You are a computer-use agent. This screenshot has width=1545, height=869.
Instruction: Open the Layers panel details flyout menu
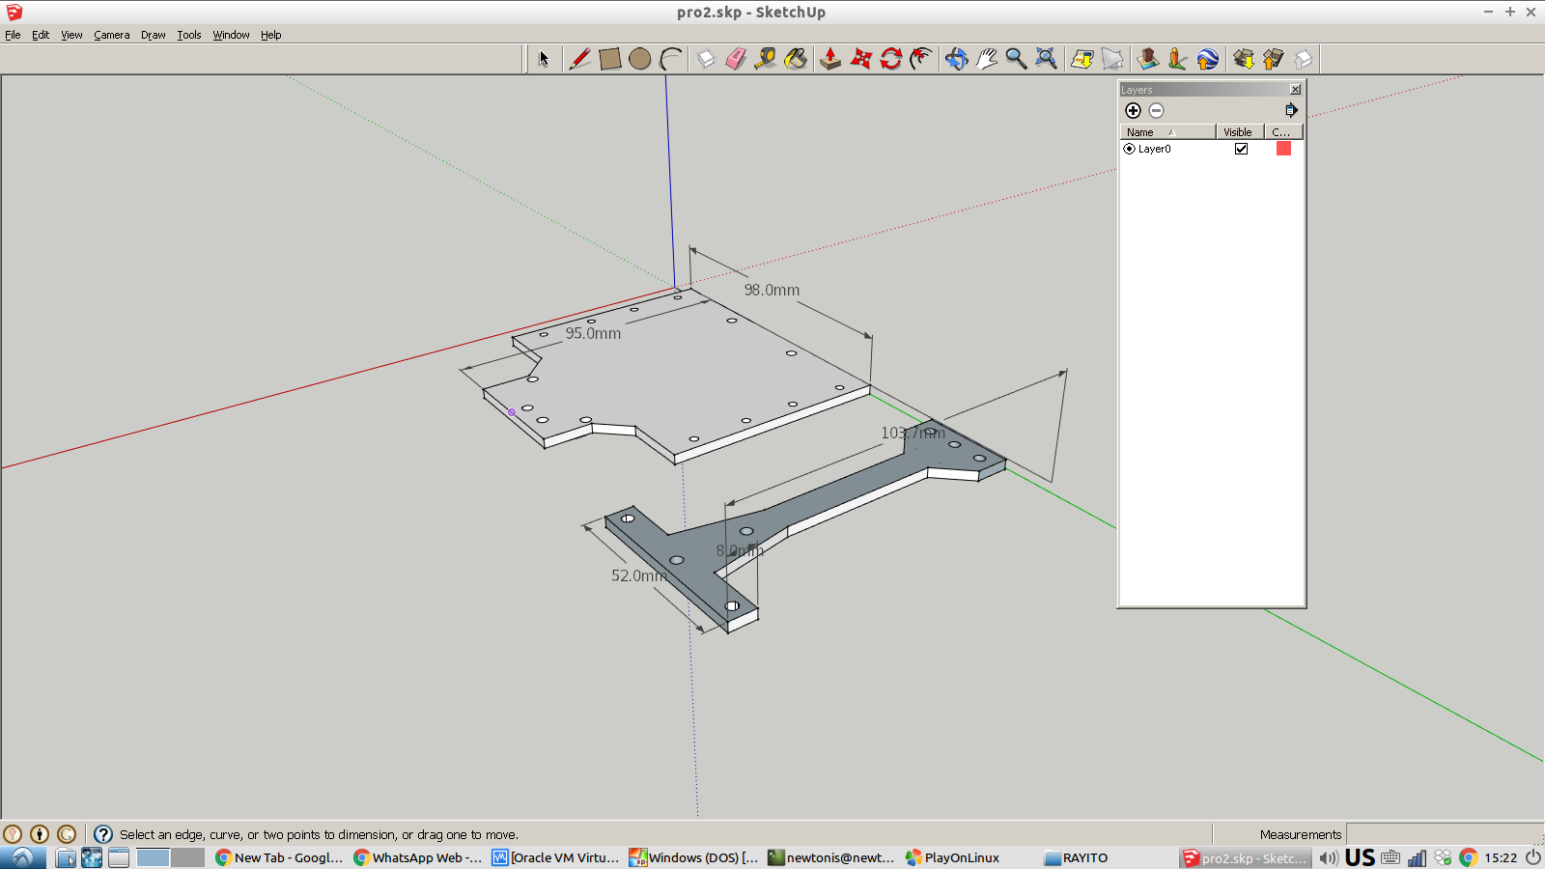click(x=1291, y=111)
